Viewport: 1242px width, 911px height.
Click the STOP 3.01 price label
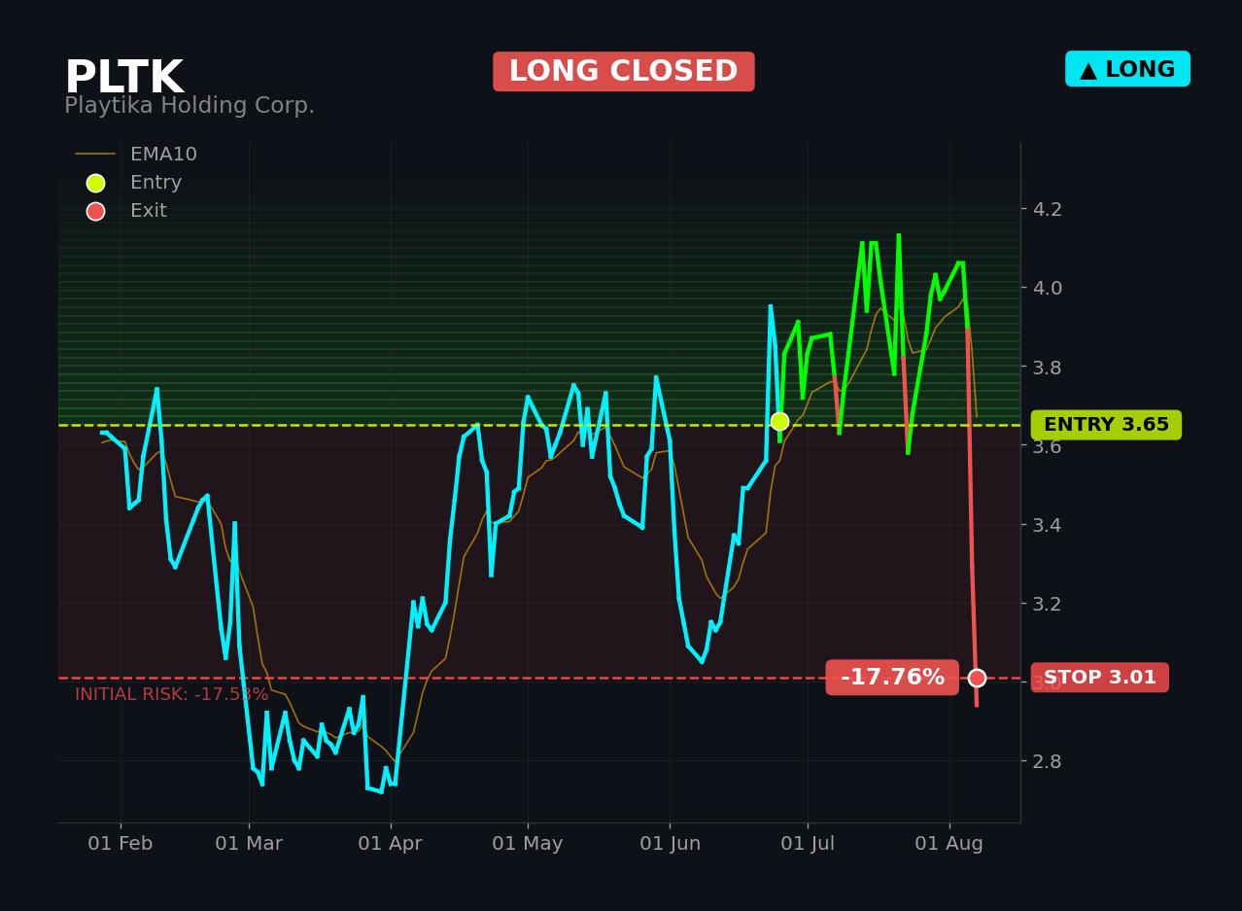click(1100, 678)
